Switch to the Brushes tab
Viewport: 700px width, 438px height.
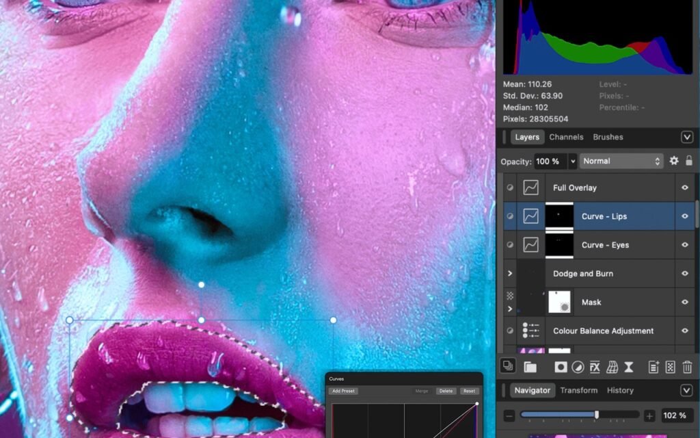click(608, 137)
